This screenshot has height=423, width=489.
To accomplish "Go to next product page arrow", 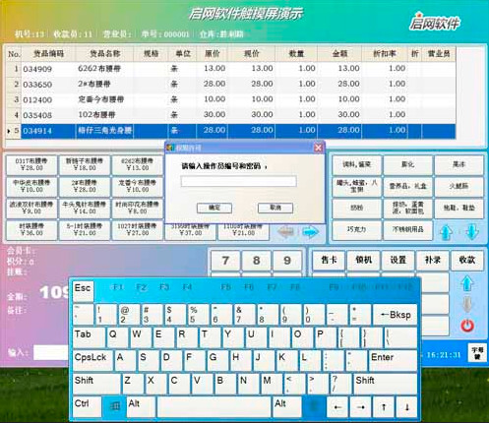I will tap(310, 232).
